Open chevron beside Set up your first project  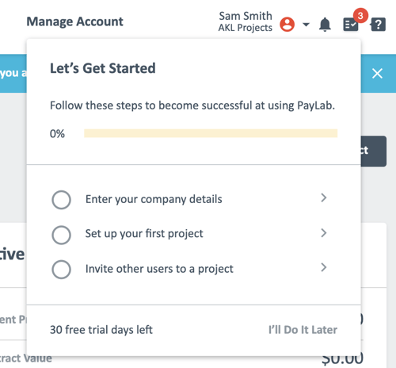[324, 233]
